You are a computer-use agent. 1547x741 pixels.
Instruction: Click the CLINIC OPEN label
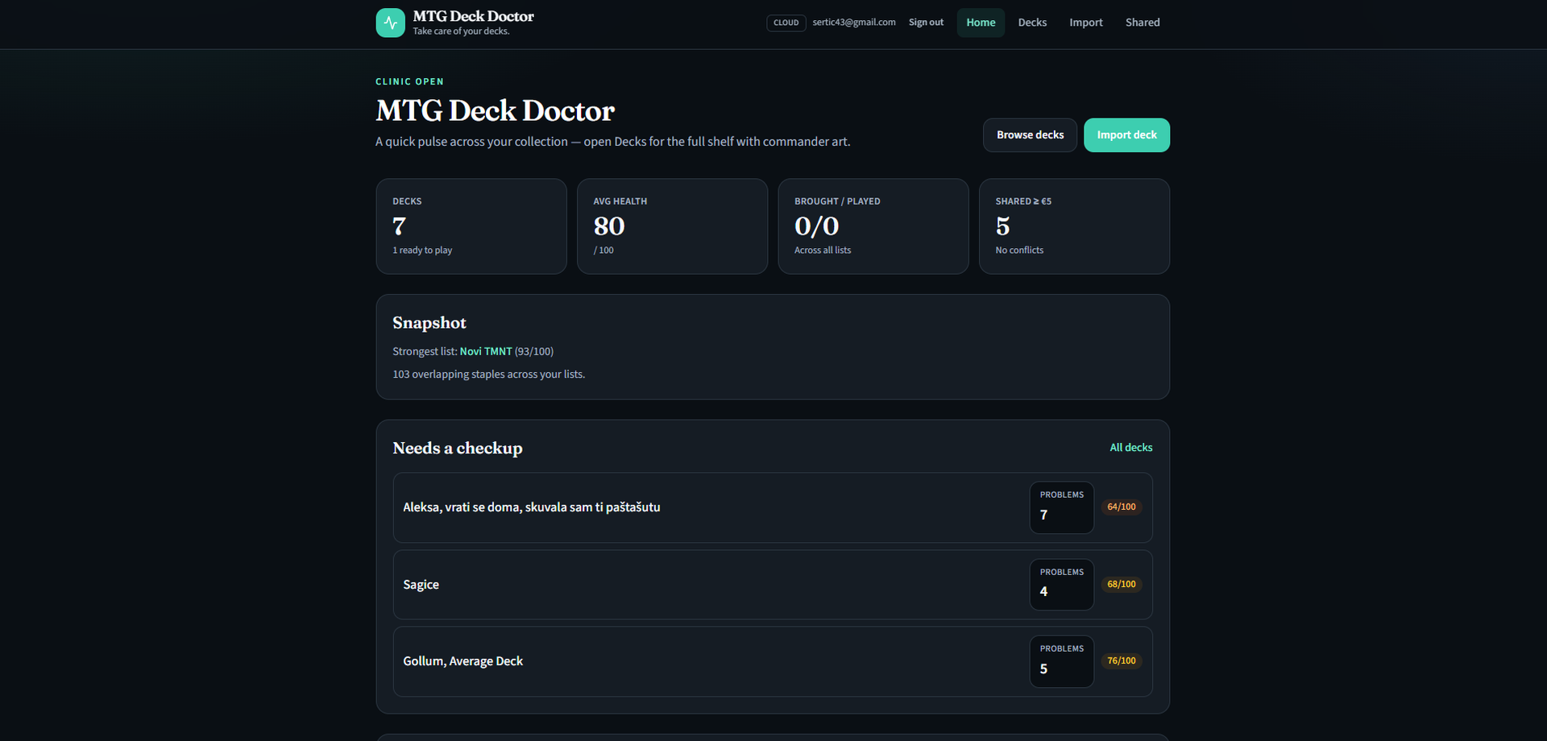[x=409, y=82]
